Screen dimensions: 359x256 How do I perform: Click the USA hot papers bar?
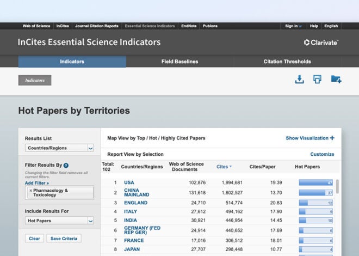[x=315, y=182]
